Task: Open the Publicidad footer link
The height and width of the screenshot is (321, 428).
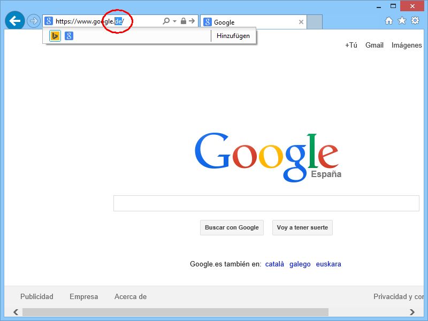Action: (x=37, y=297)
